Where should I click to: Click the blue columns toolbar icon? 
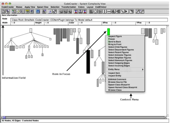(x=38, y=11)
